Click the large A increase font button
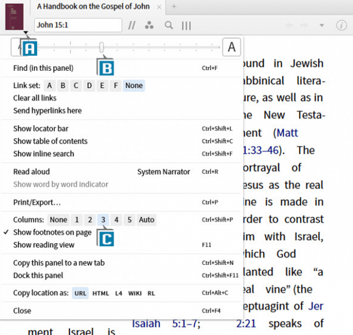Image resolution: width=353 pixels, height=335 pixels. (231, 47)
